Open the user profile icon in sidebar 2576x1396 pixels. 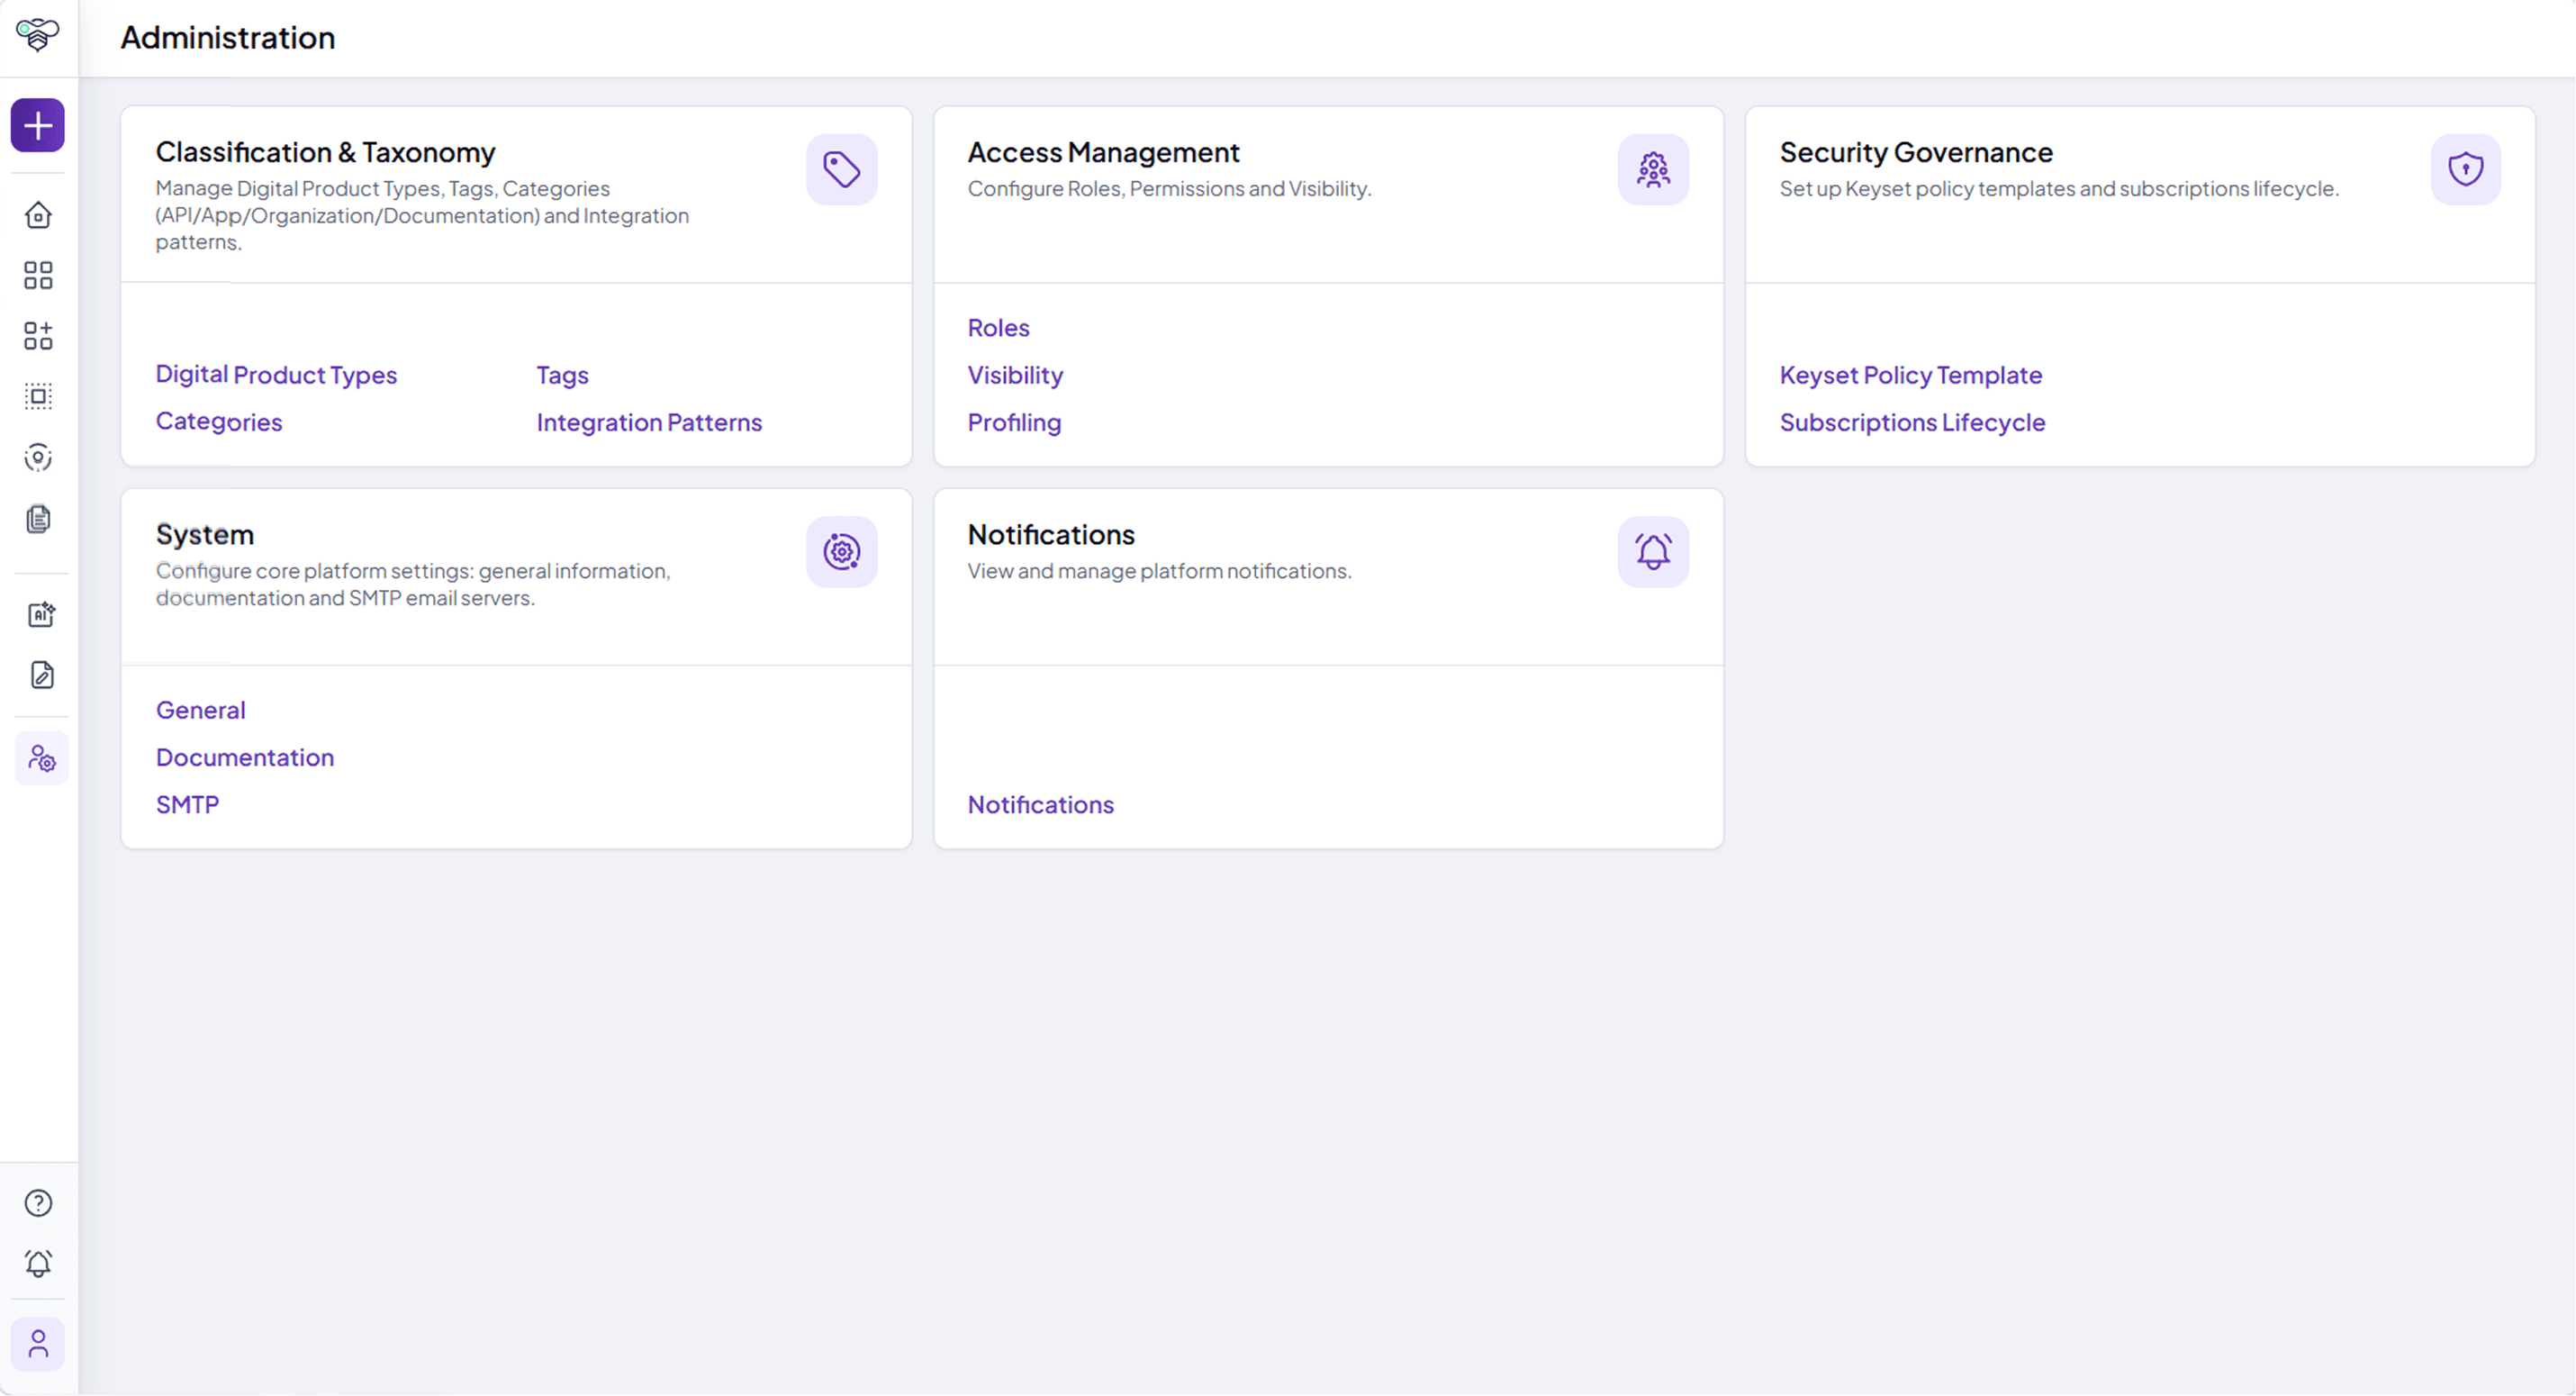tap(38, 1344)
